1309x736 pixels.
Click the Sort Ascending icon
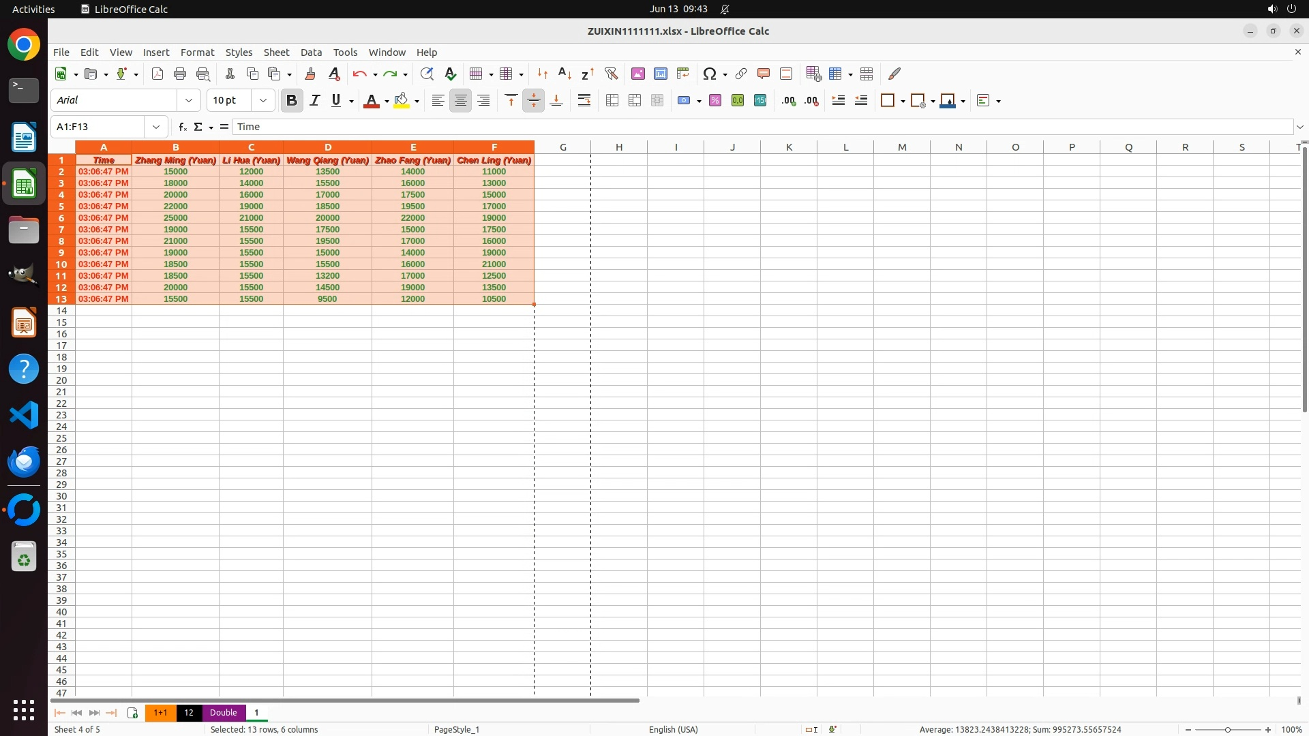(x=565, y=74)
